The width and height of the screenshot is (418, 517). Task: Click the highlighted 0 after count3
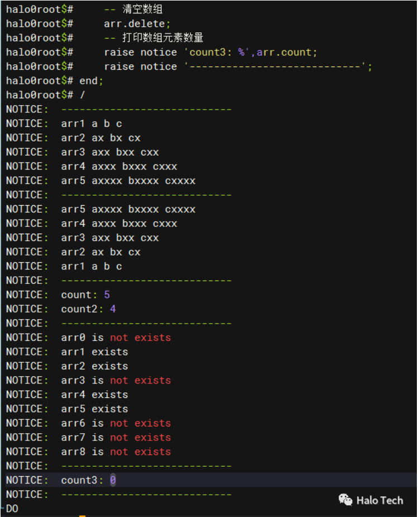(113, 480)
